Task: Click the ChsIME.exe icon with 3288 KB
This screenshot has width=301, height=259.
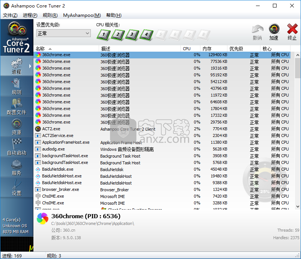Action: tap(38, 203)
